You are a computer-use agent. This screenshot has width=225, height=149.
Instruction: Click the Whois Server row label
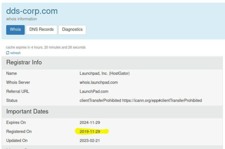(18, 82)
